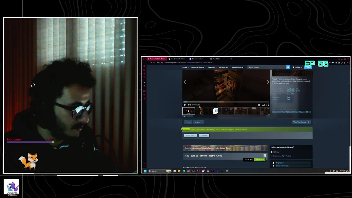Open the Opera menu logo

[x=144, y=59]
